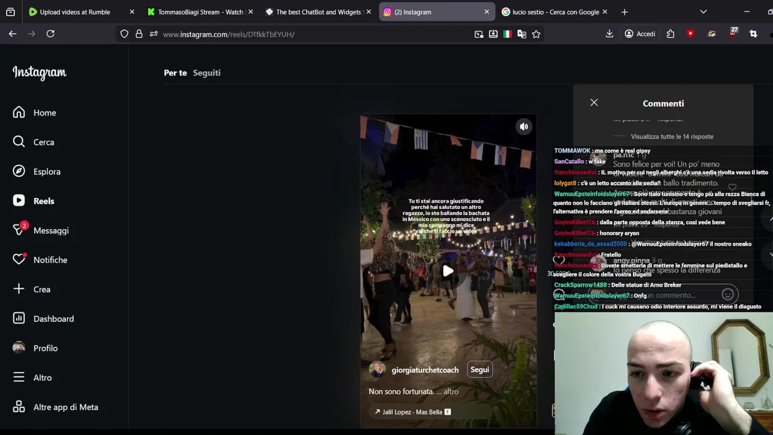Expand Visualizza tutte le 14 risposte
The height and width of the screenshot is (435, 773).
[672, 137]
